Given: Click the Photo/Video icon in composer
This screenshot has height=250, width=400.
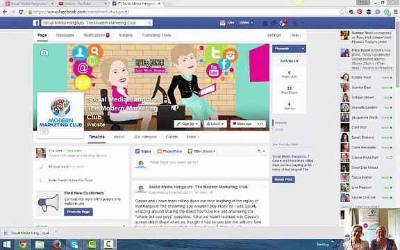Looking at the screenshot, I should (160, 151).
